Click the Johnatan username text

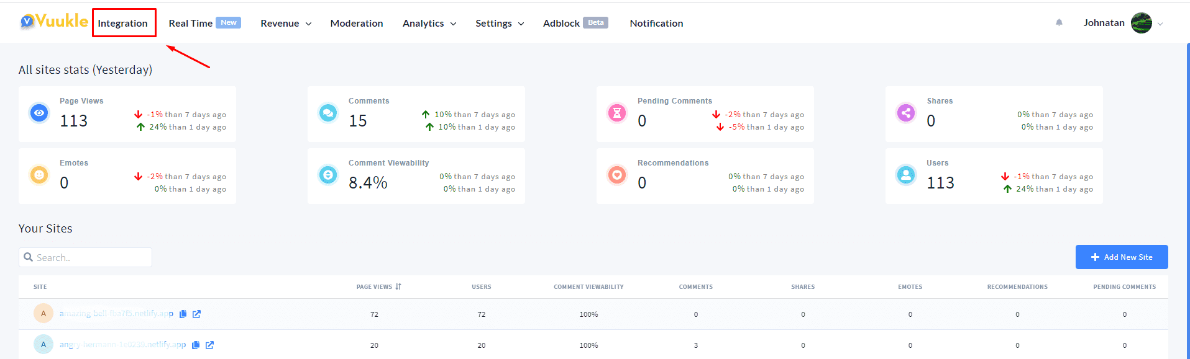(1104, 23)
